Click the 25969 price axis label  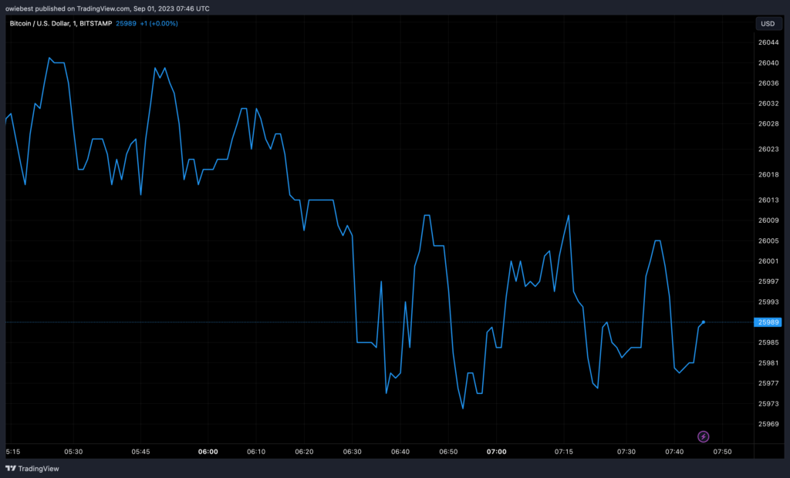pyautogui.click(x=768, y=423)
